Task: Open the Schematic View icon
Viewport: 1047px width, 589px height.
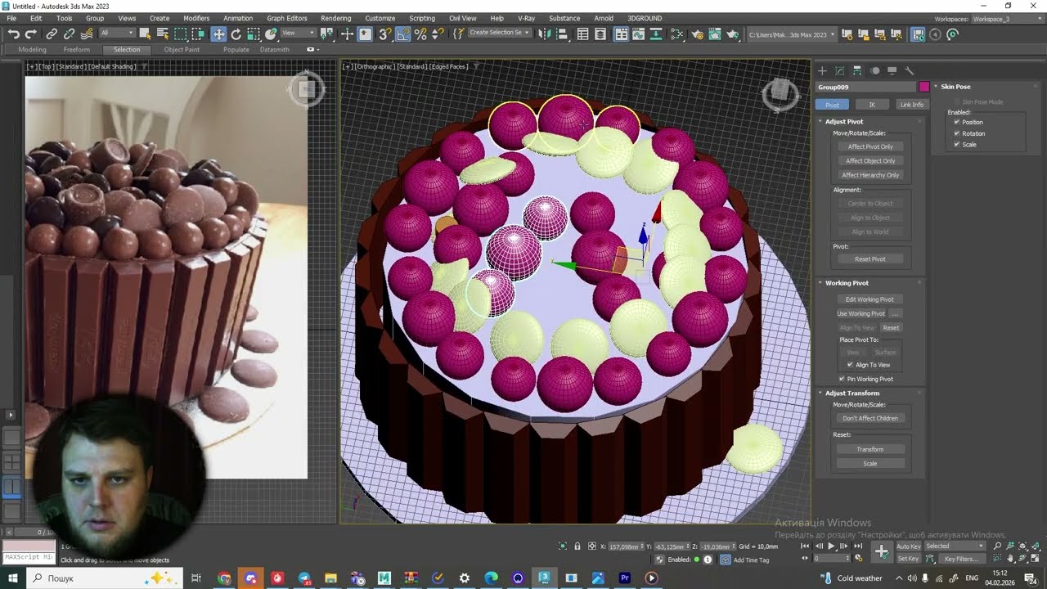Action: coord(655,34)
